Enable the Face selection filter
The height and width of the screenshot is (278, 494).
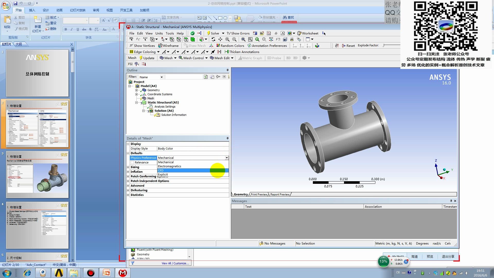[186, 39]
